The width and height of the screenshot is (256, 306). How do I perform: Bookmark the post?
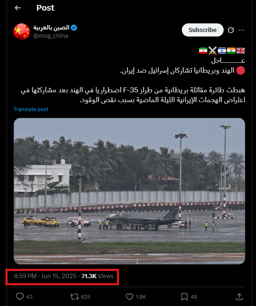[x=184, y=297]
